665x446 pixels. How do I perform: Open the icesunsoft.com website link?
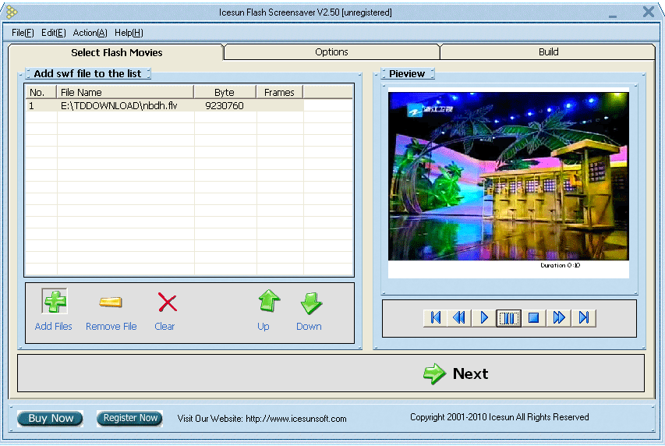296,419
